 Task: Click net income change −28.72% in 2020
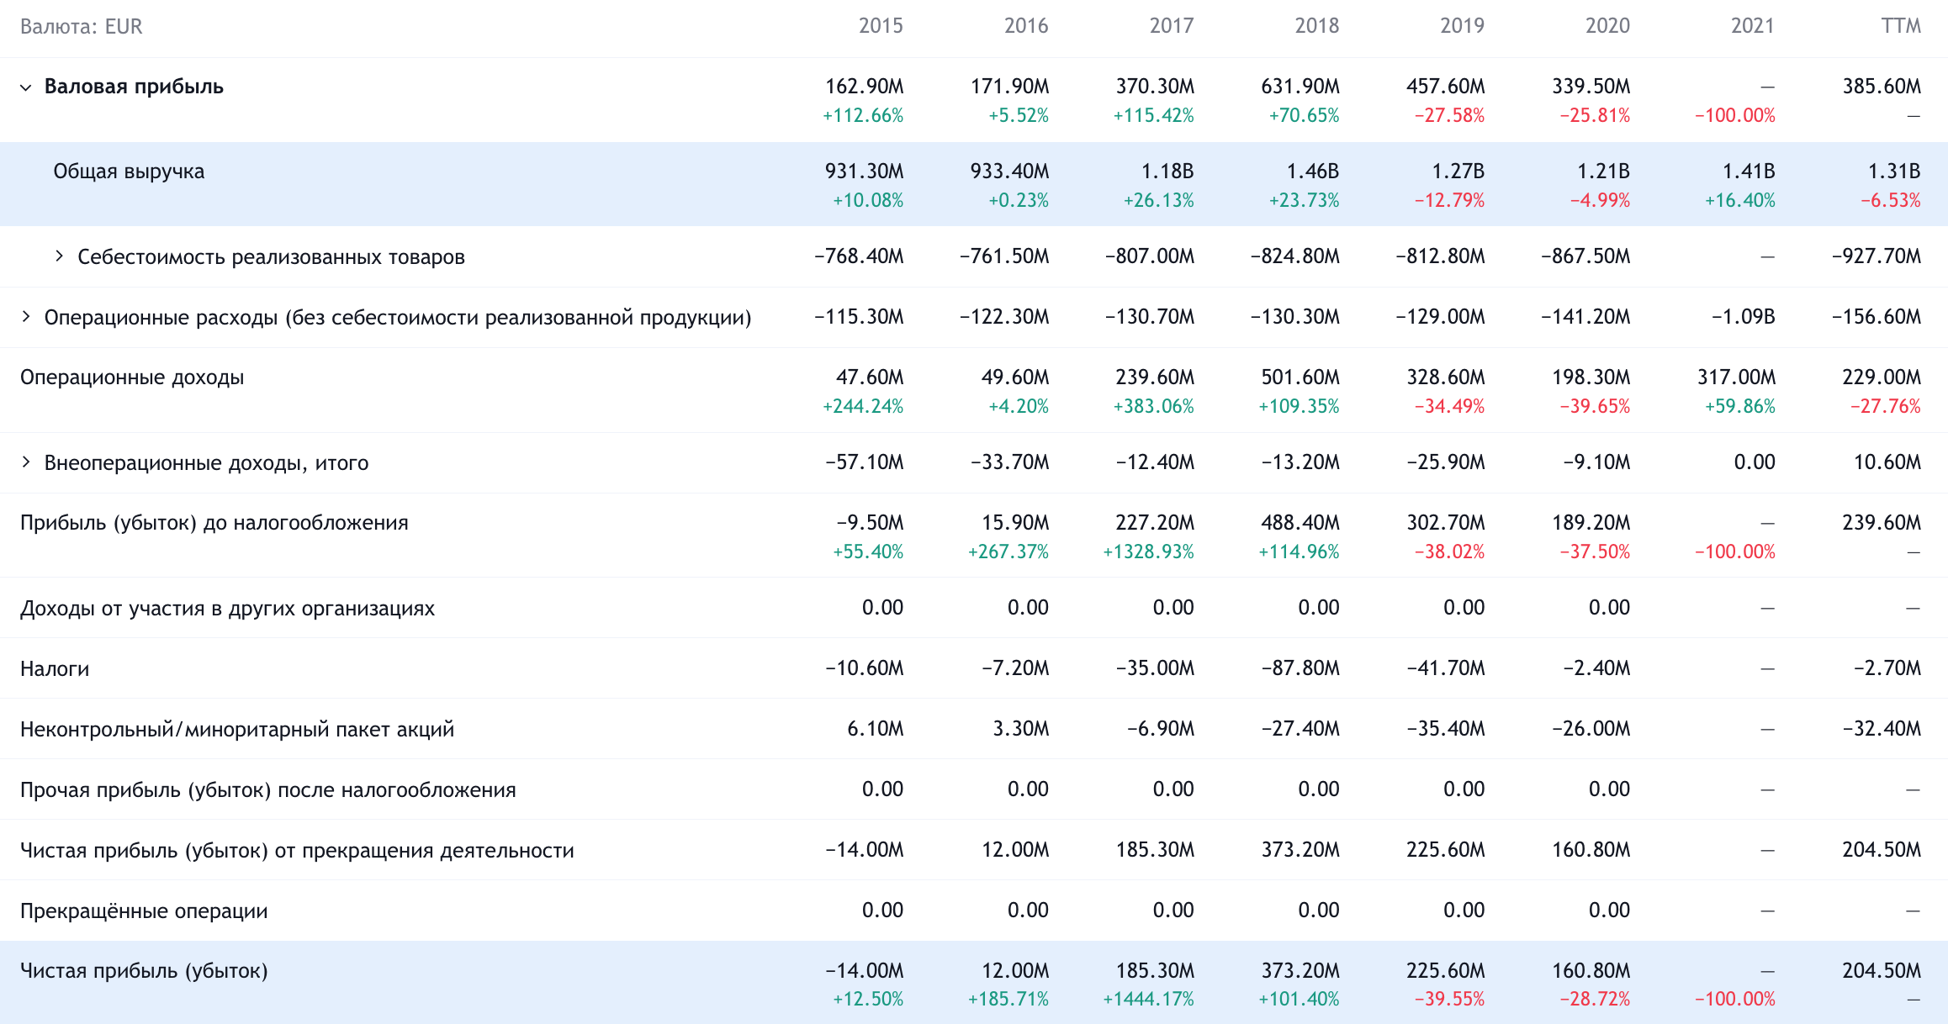click(x=1595, y=1000)
